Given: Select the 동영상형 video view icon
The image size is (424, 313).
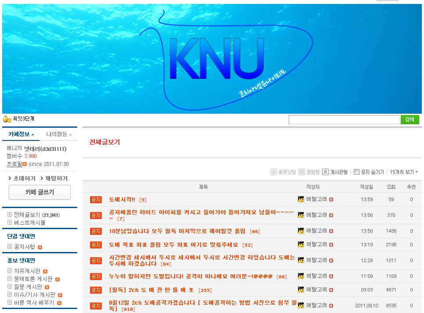Looking at the screenshot, I should (x=274, y=172).
